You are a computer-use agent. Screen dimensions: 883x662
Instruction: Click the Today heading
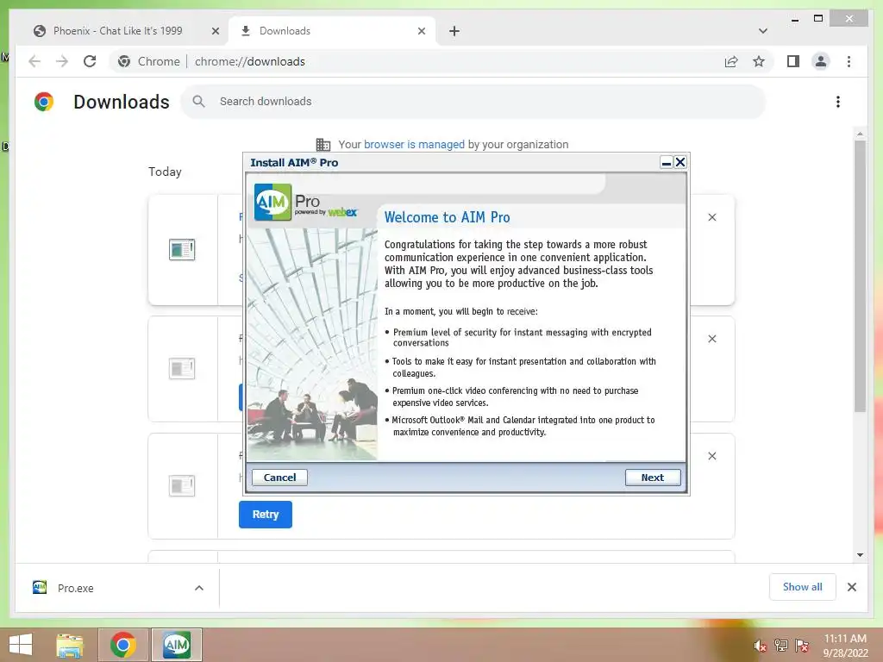coord(165,172)
